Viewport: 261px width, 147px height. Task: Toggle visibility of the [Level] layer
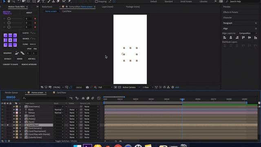click(x=2, y=116)
